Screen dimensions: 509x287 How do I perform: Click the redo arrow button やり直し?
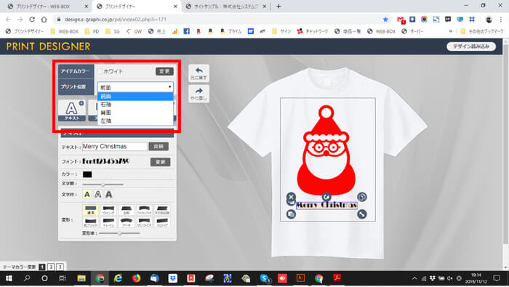pyautogui.click(x=199, y=94)
